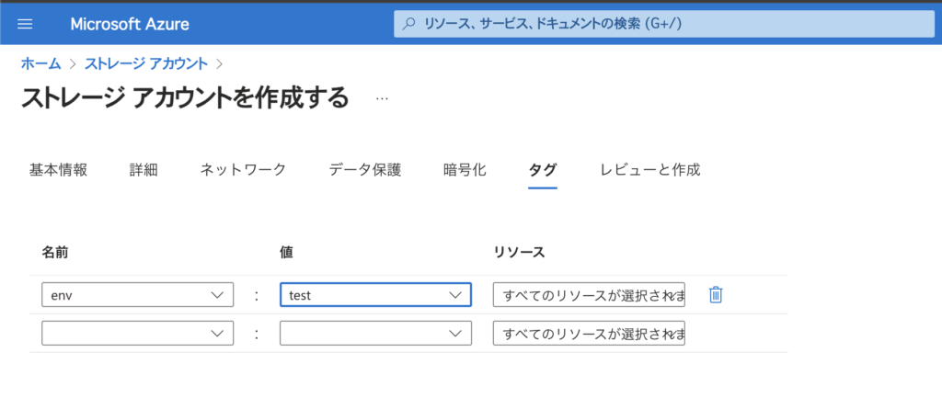Switch to the 基本情報 tab
Screen dimensions: 942x398
coord(58,170)
